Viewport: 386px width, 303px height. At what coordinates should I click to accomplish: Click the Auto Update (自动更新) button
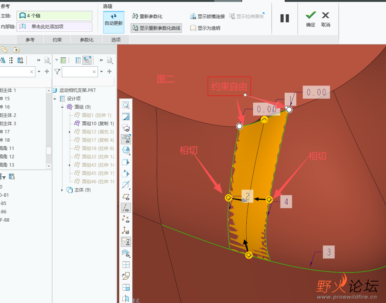tap(113, 22)
